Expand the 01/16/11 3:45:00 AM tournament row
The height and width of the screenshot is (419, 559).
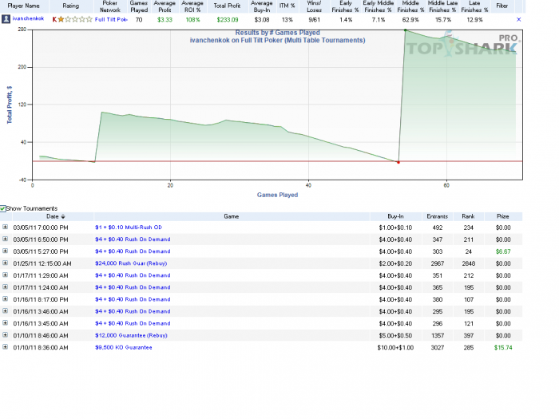coord(5,322)
